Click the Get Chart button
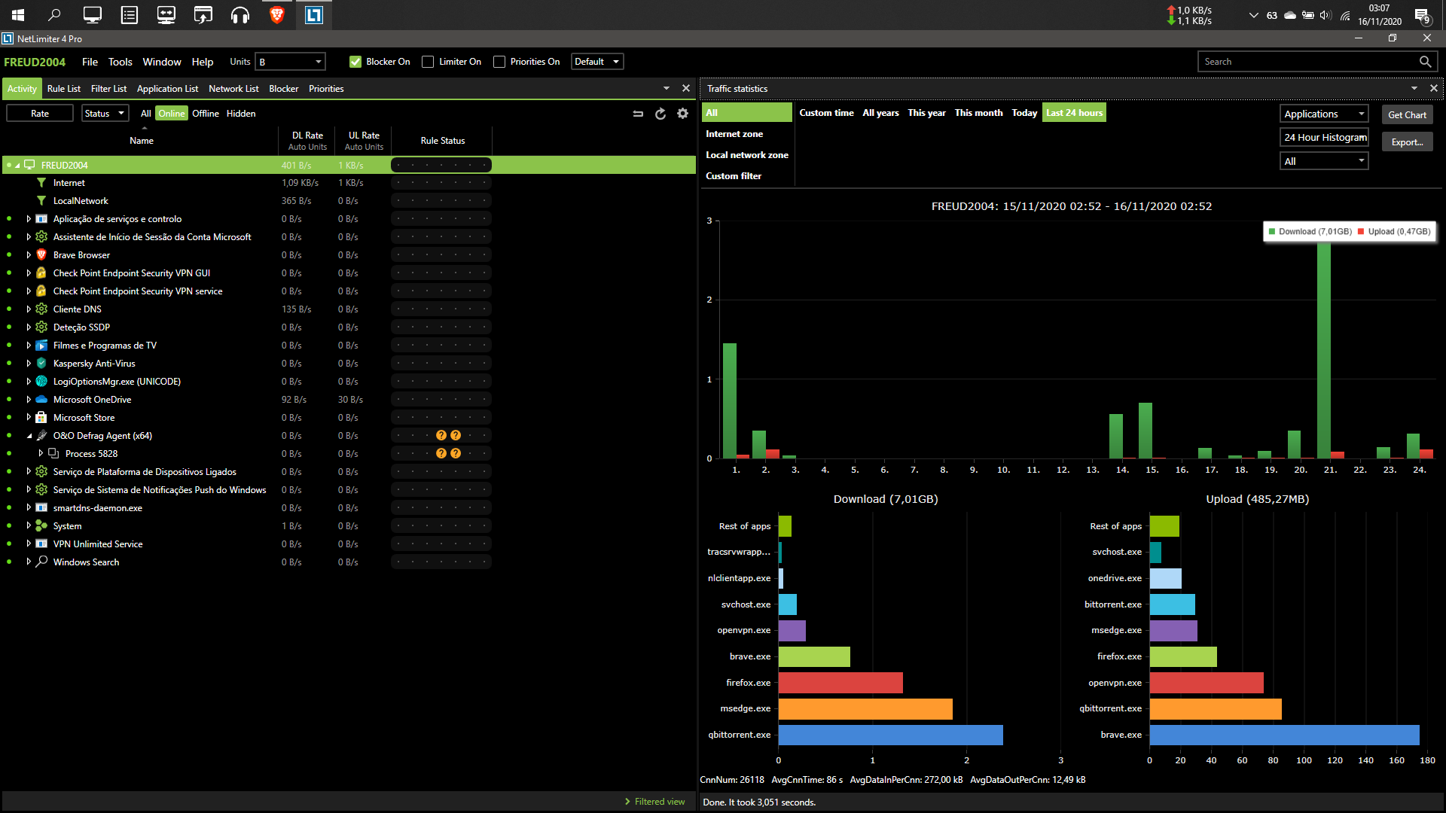Image resolution: width=1446 pixels, height=813 pixels. pos(1407,114)
